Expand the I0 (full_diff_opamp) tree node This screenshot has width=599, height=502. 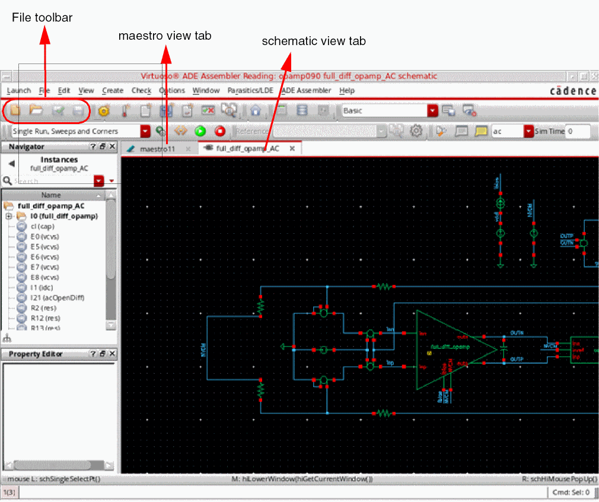(9, 217)
